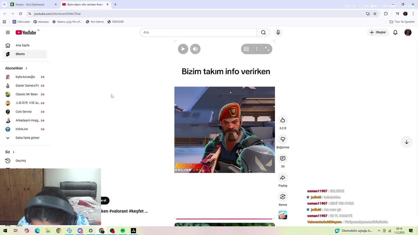Open ekampüs bookmark
The height and width of the screenshot is (235, 418).
coord(41,22)
